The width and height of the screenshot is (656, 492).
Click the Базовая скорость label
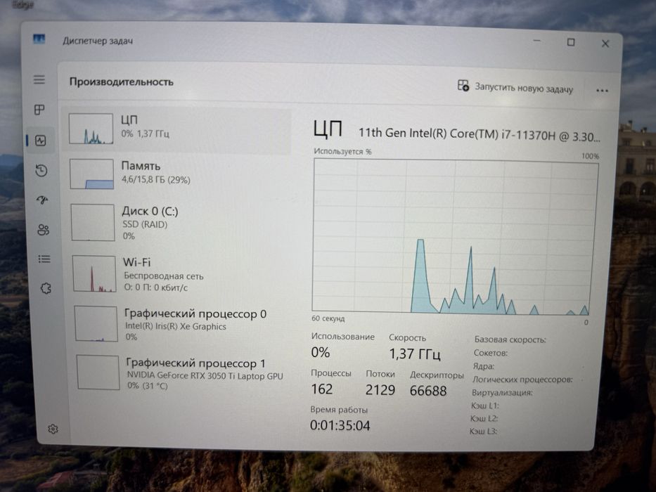510,339
